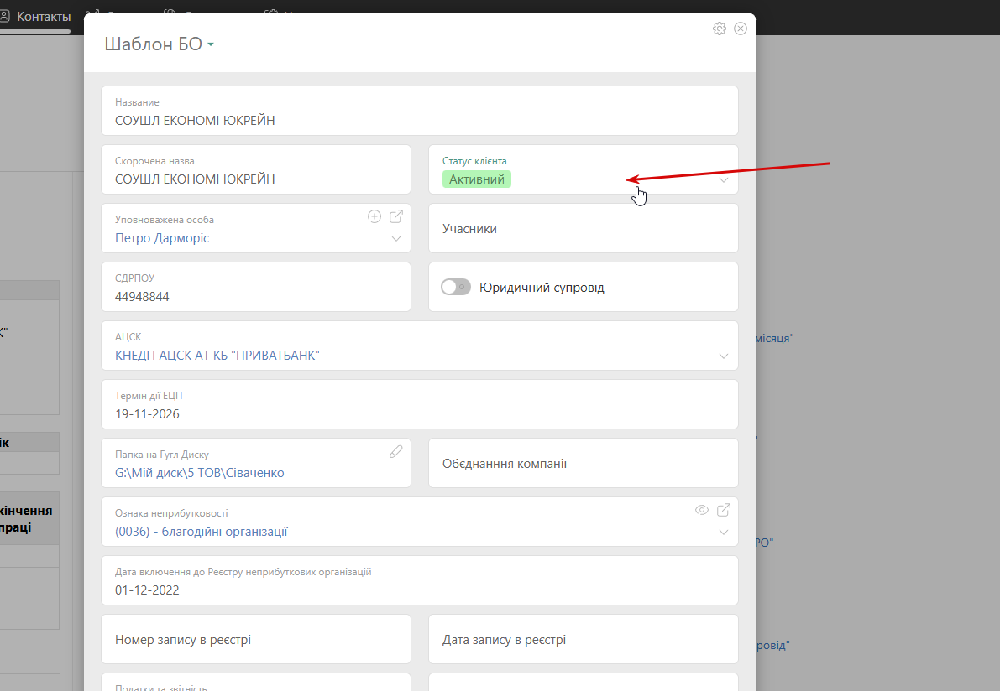This screenshot has width=1000, height=691.
Task: Expand the Ознака неприбутковості dropdown chevron
Action: pos(723,533)
